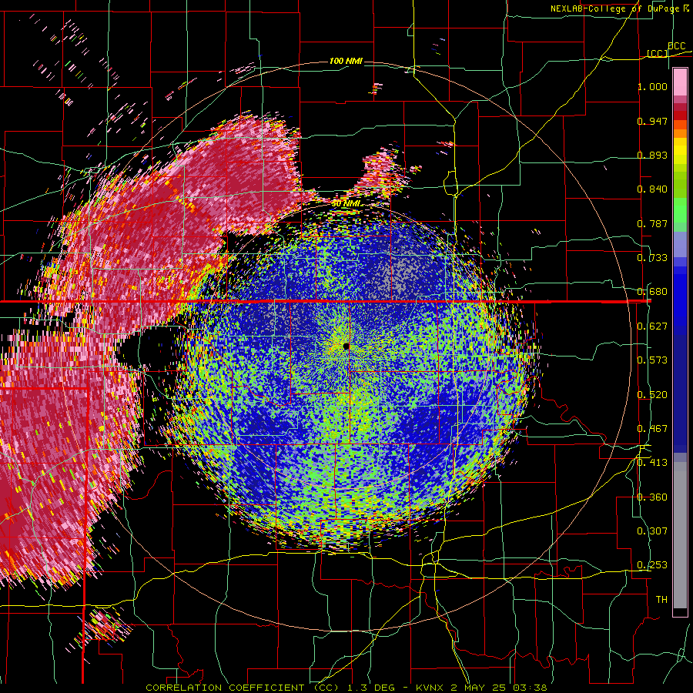This screenshot has width=693, height=693.
Task: Select the 0.733 scale value
Action: [x=652, y=258]
